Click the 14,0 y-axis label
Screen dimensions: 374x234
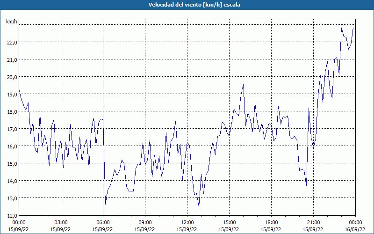(x=12, y=181)
